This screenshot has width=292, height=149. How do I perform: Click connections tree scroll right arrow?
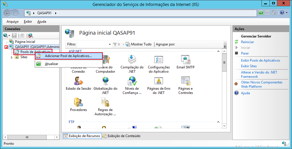point(57,137)
